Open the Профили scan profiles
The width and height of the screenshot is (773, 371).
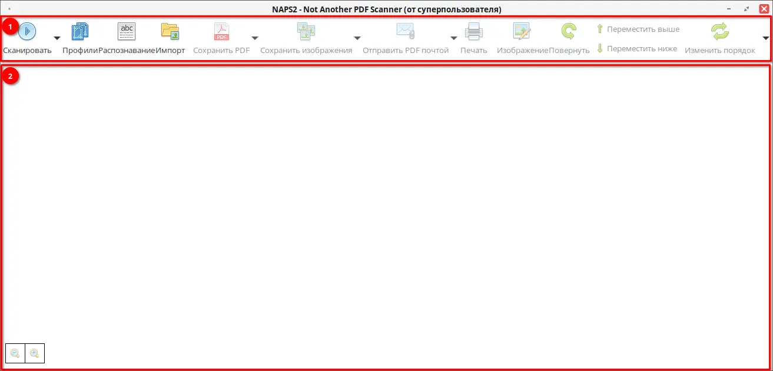click(80, 38)
